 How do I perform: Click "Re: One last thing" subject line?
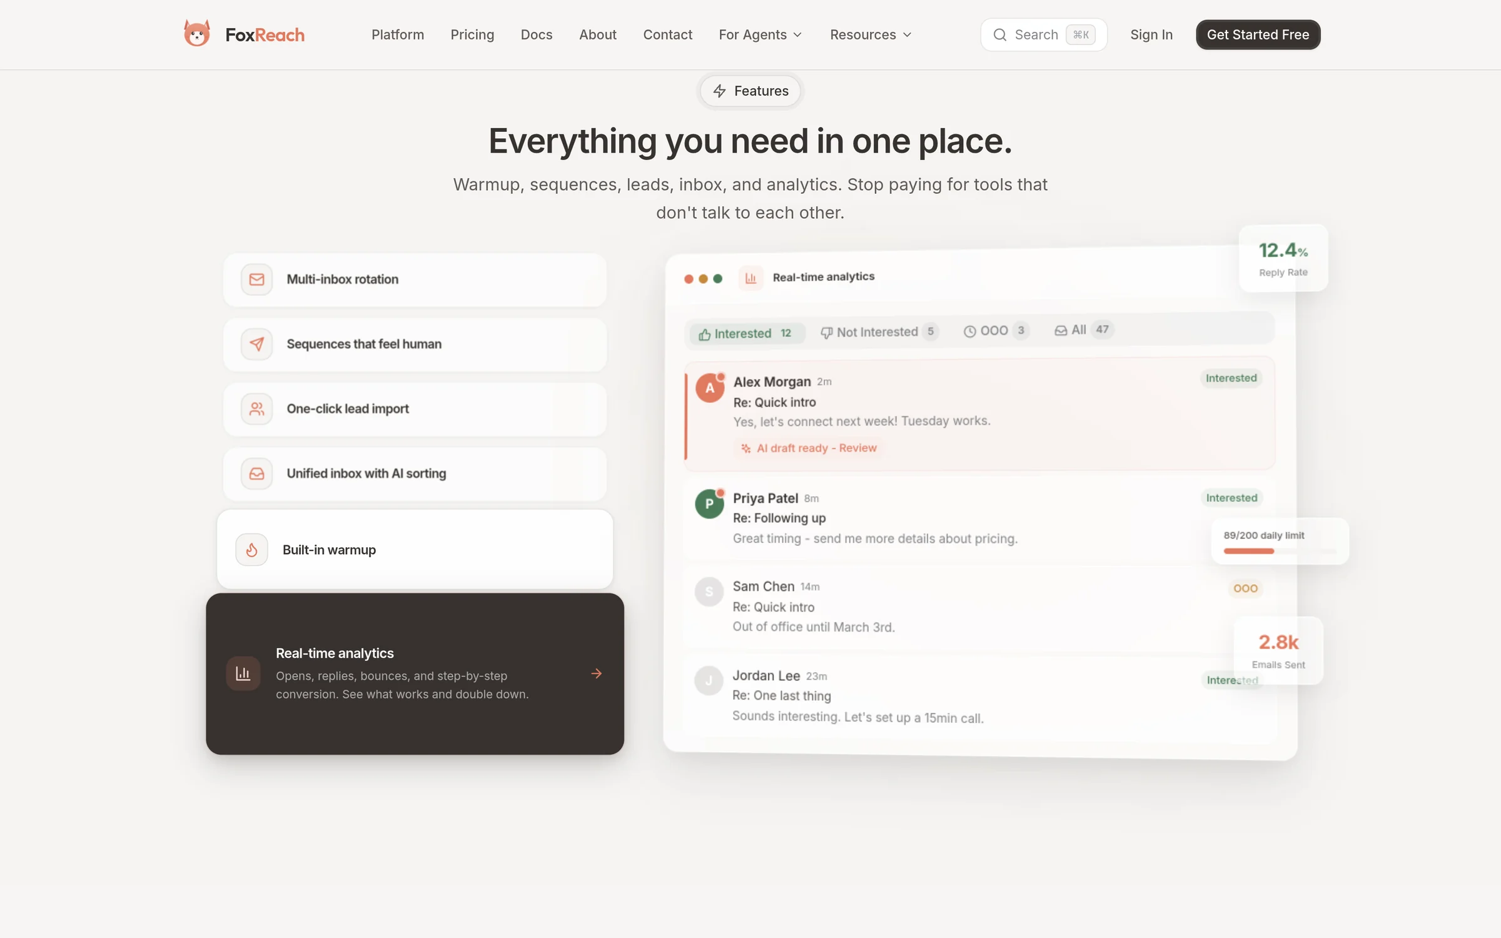[782, 696]
